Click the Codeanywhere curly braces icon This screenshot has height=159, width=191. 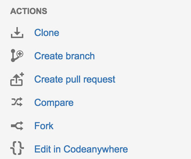17,148
